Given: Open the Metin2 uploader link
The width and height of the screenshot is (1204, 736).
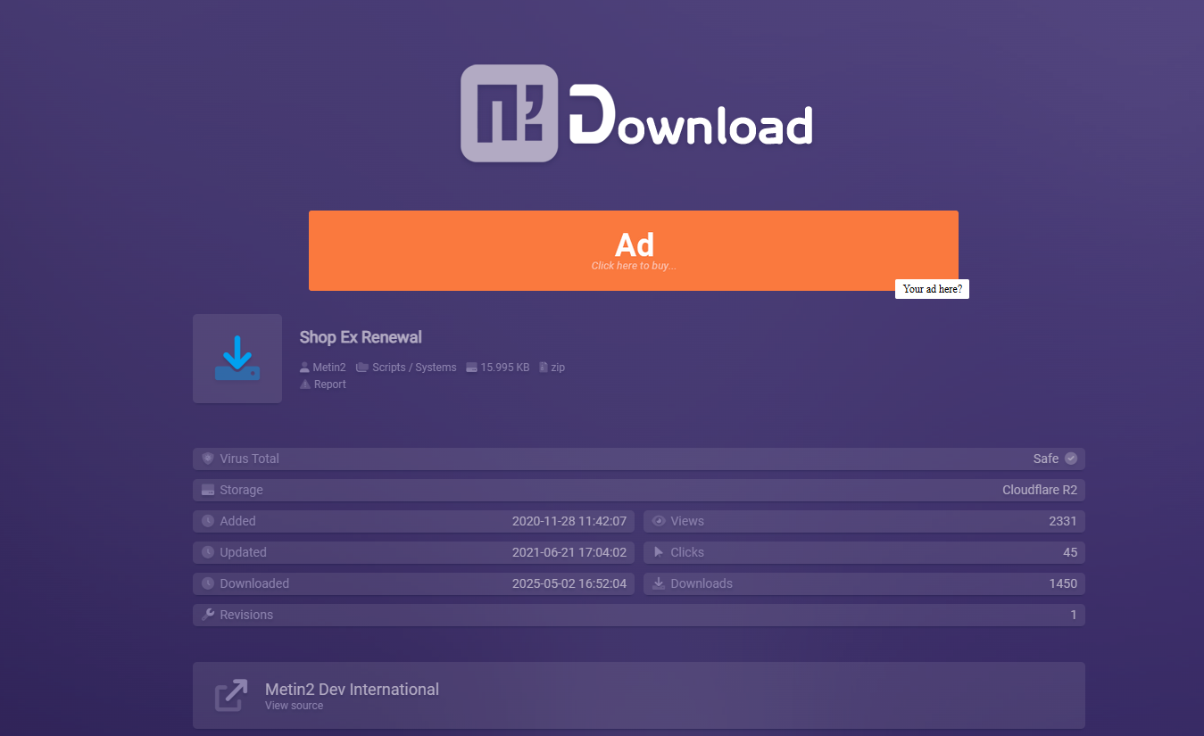Looking at the screenshot, I should pyautogui.click(x=328, y=368).
